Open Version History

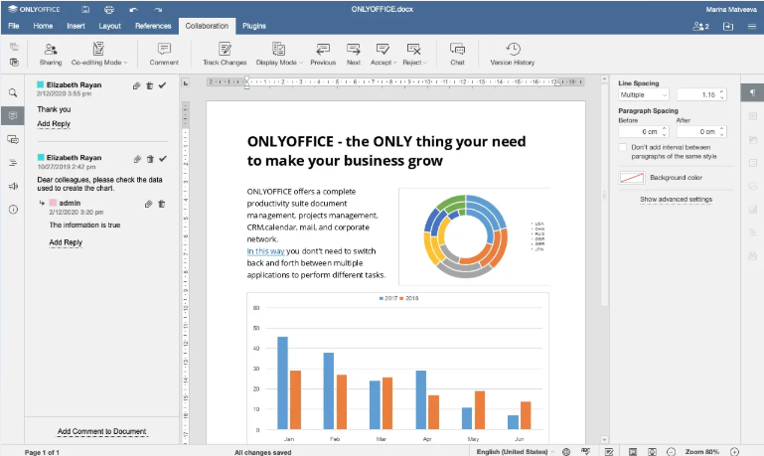[x=512, y=54]
